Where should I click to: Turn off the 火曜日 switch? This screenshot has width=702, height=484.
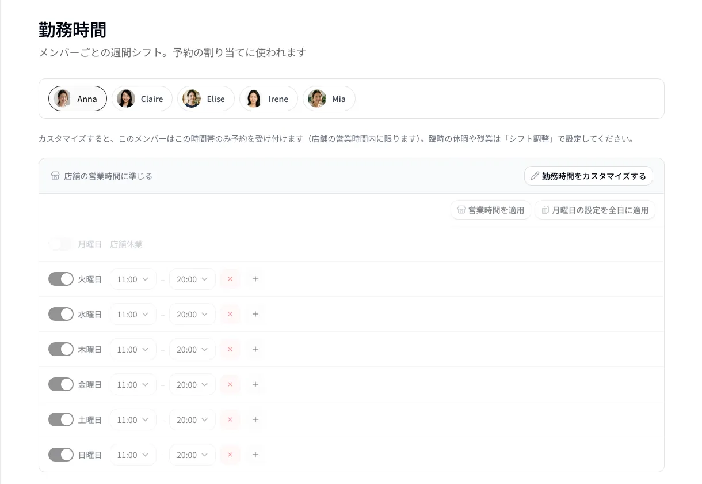pos(60,279)
